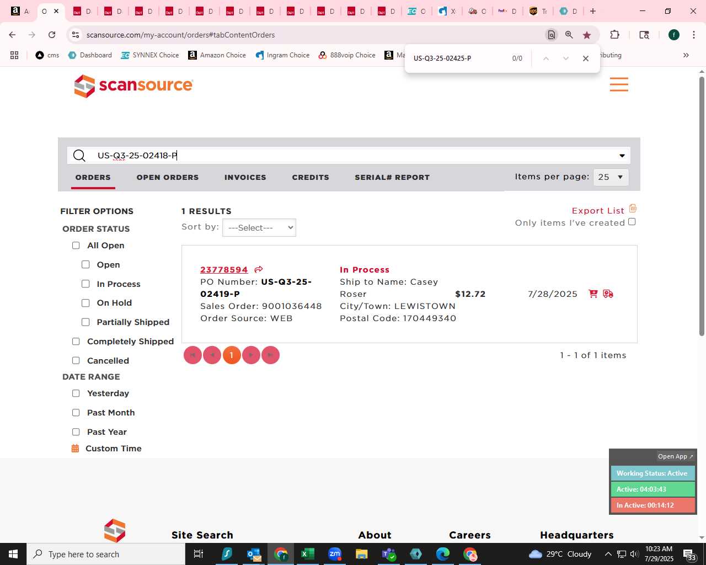Check the Partially Shipped filter
The image size is (706, 565).
85,322
